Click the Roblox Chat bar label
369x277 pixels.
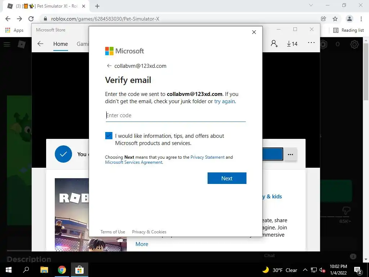[270, 256]
